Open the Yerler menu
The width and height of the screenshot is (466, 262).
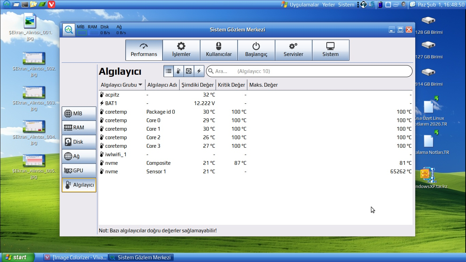tap(329, 4)
